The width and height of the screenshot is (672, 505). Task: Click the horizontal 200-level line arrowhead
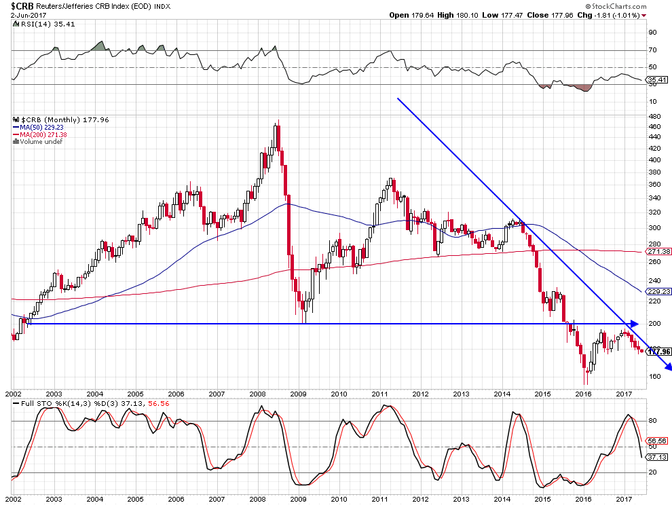tap(635, 324)
